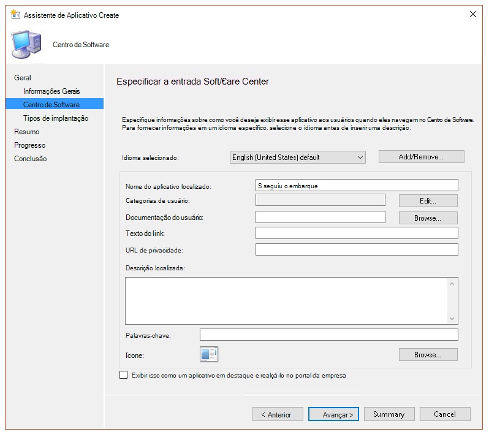
Task: Enable the featured app checkbox
Action: (x=124, y=375)
